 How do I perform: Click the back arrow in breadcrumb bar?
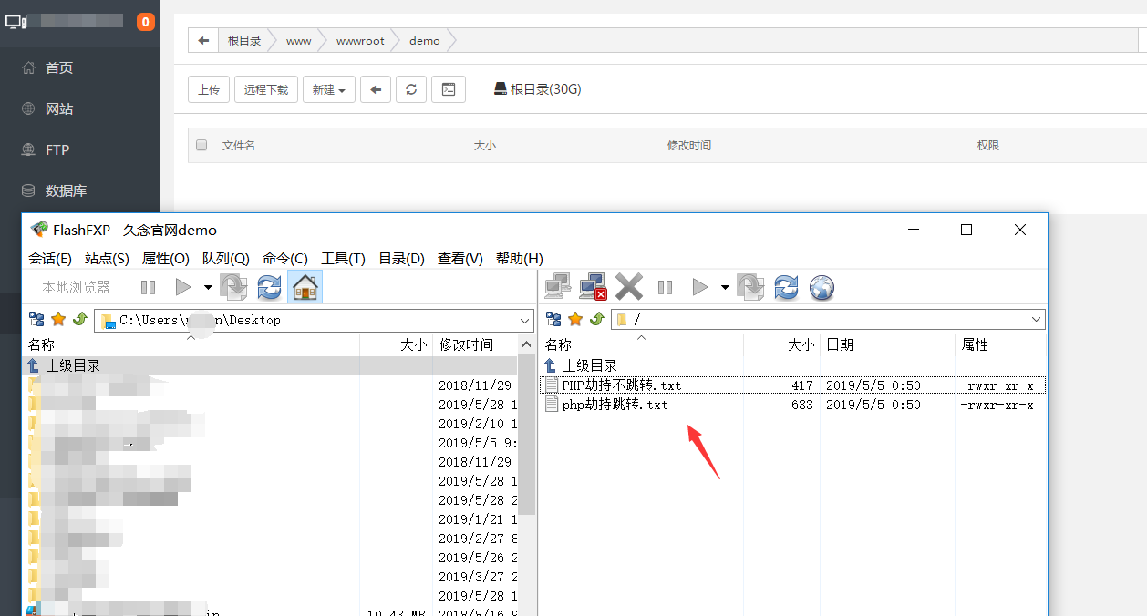[x=203, y=40]
